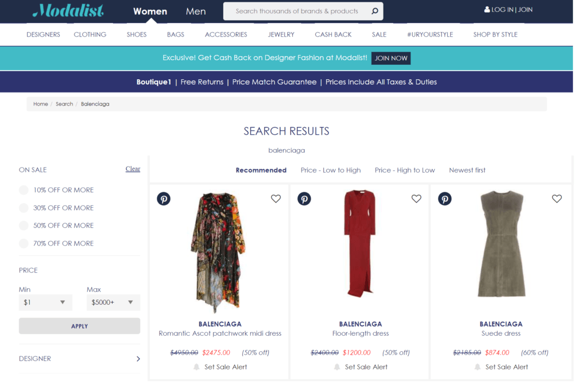Click the Modalist logo
This screenshot has height=384, width=588.
click(68, 11)
